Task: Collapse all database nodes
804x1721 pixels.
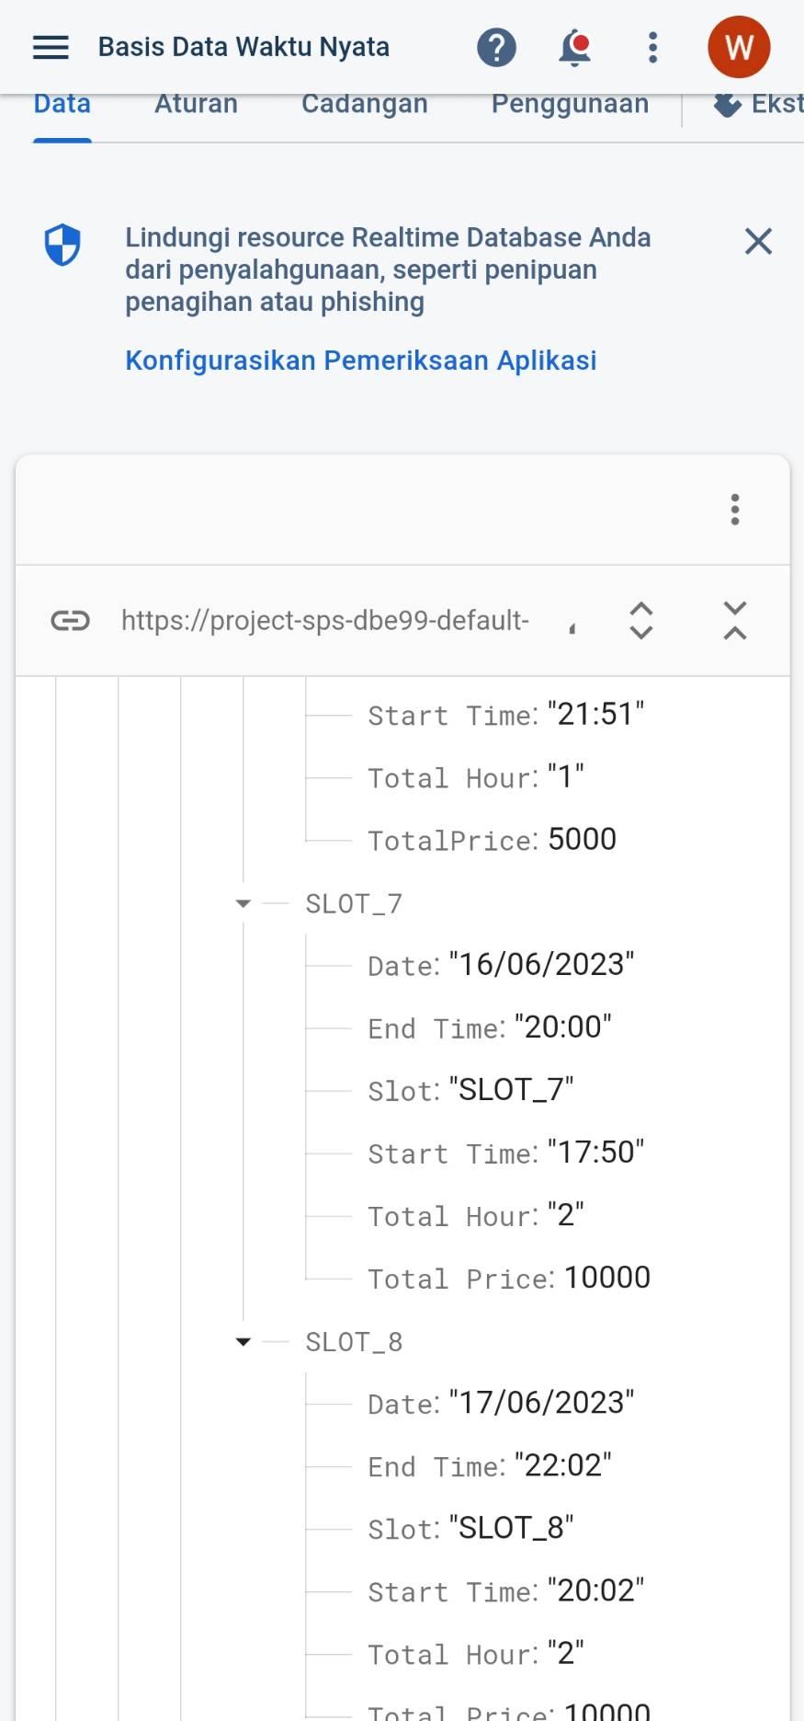Action: coord(734,621)
